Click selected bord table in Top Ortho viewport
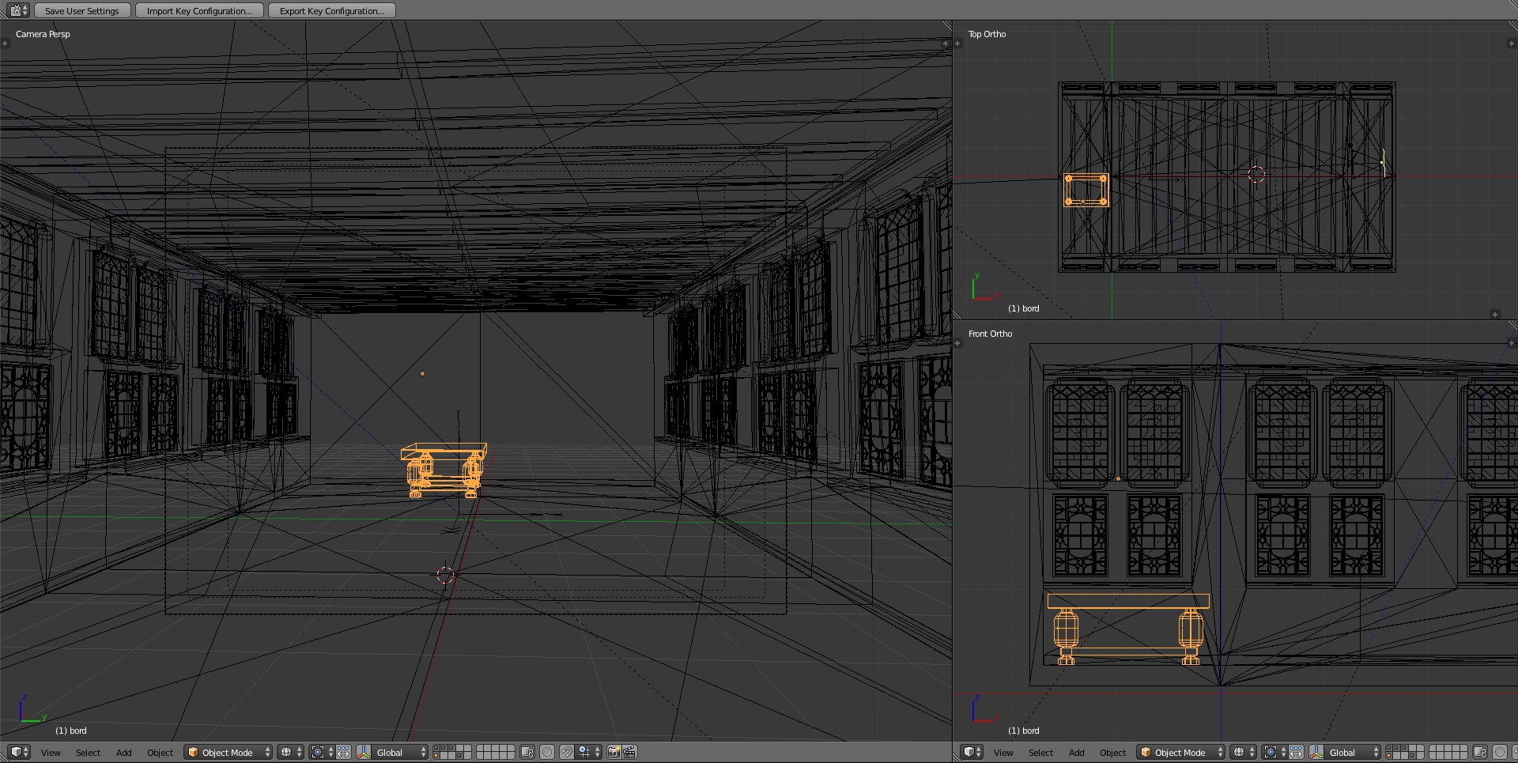 (x=1086, y=190)
